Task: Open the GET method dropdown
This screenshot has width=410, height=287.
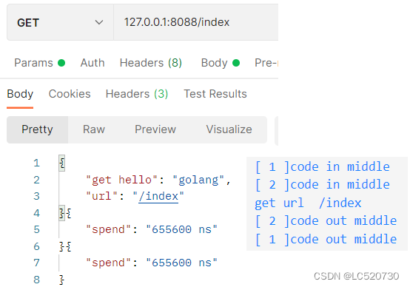Action: coord(60,22)
